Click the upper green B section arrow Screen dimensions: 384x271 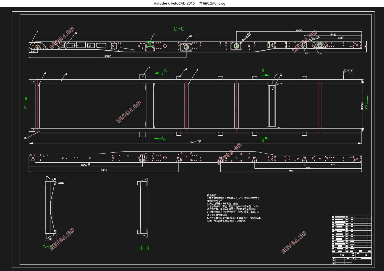[x=265, y=73]
